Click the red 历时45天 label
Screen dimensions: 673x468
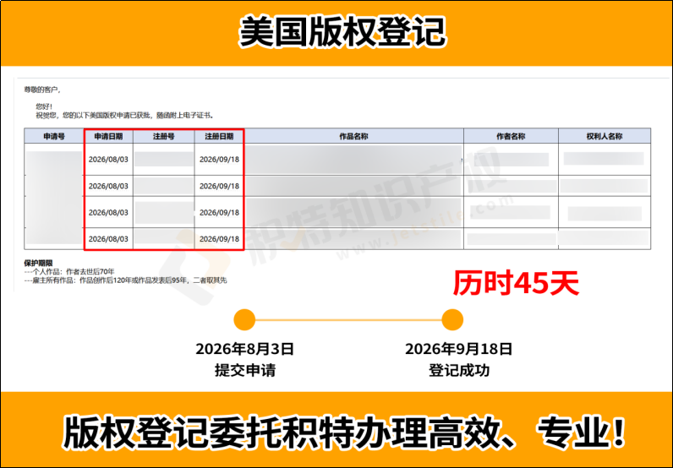point(516,284)
